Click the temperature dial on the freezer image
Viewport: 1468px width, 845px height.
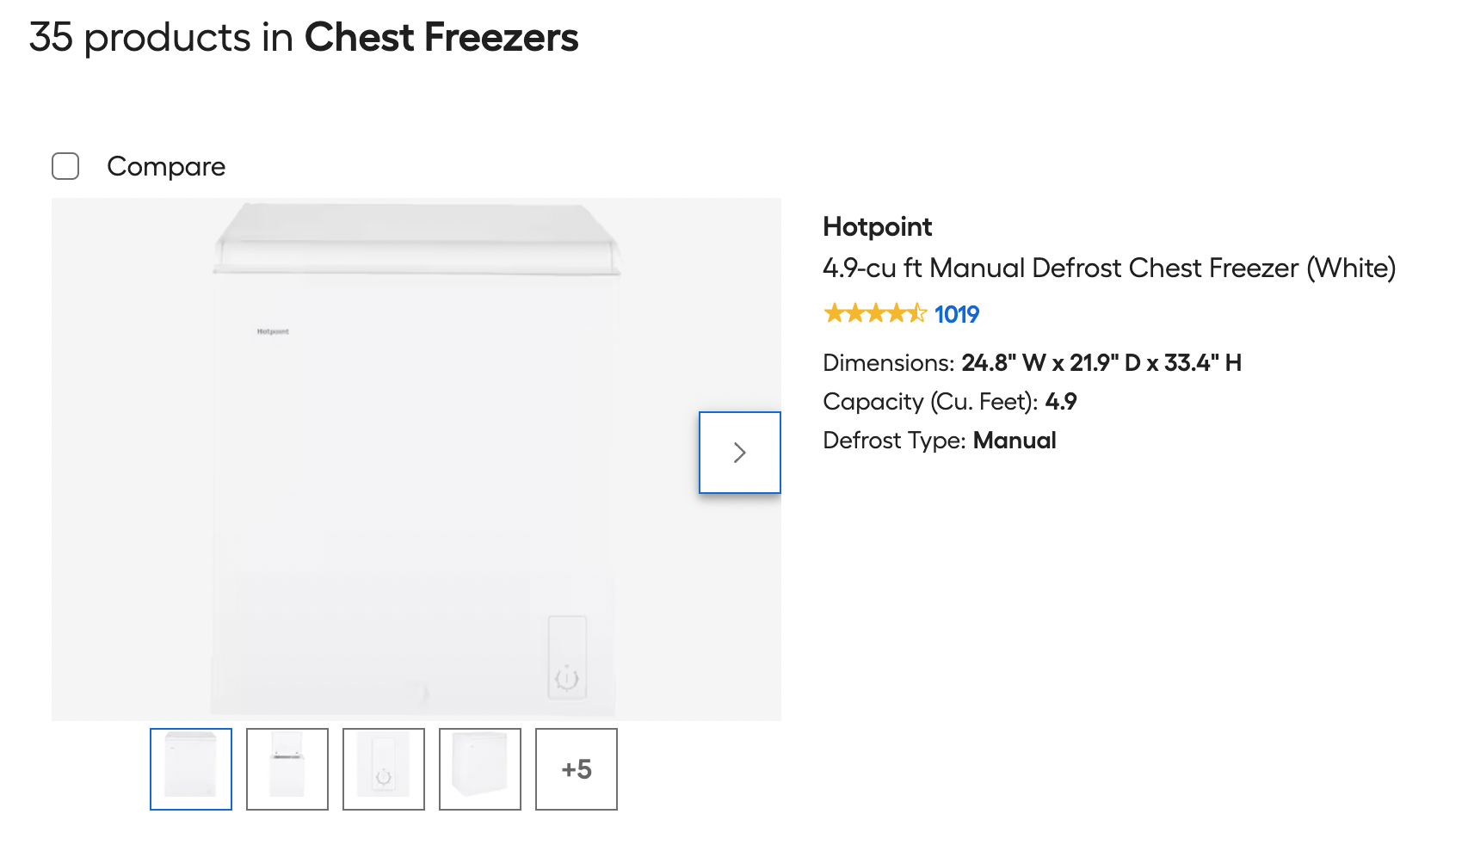tap(567, 678)
